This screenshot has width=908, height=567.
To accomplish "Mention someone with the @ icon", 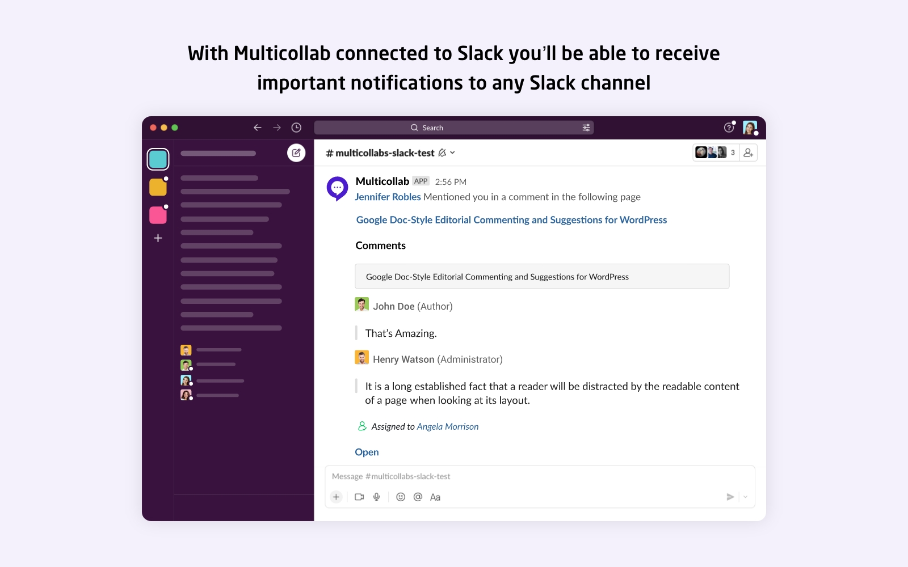I will point(418,497).
